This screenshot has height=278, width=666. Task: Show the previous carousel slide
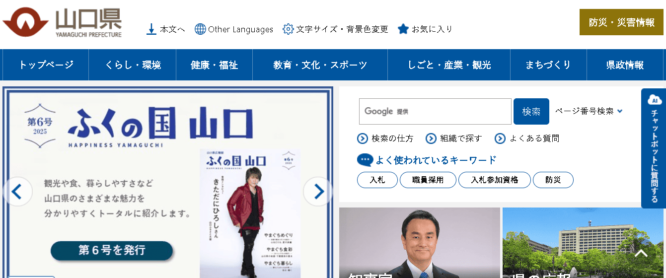17,192
